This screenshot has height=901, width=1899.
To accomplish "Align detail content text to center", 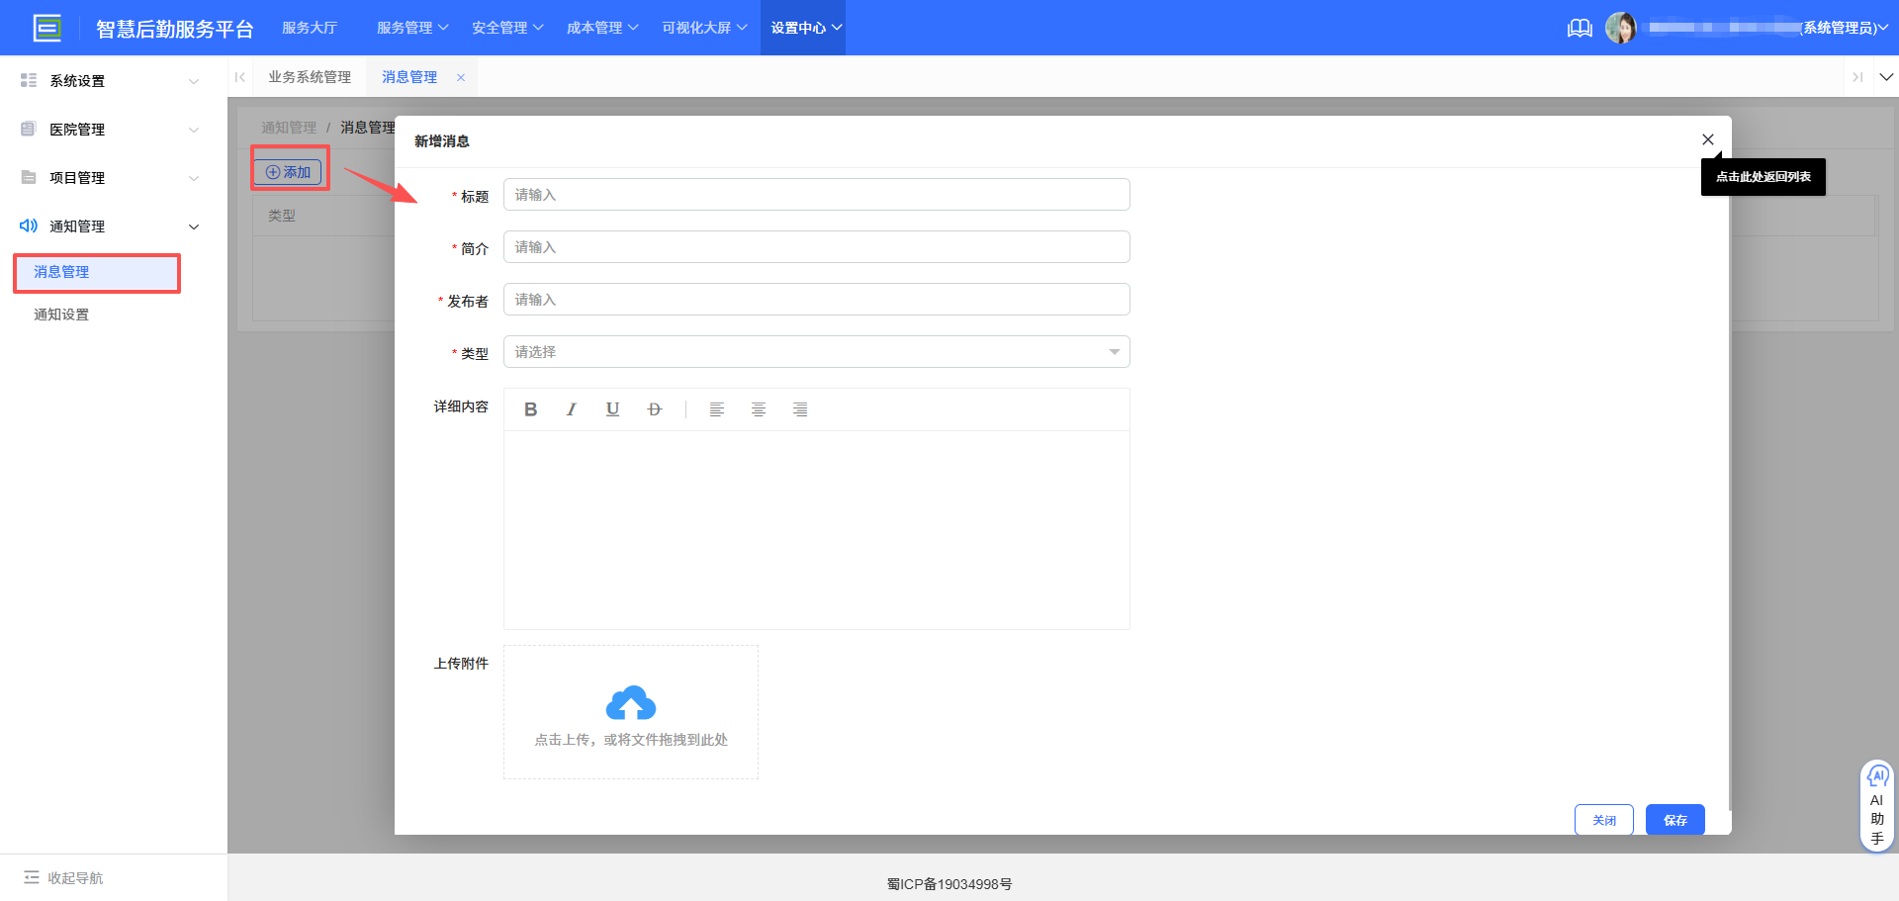I will [759, 408].
